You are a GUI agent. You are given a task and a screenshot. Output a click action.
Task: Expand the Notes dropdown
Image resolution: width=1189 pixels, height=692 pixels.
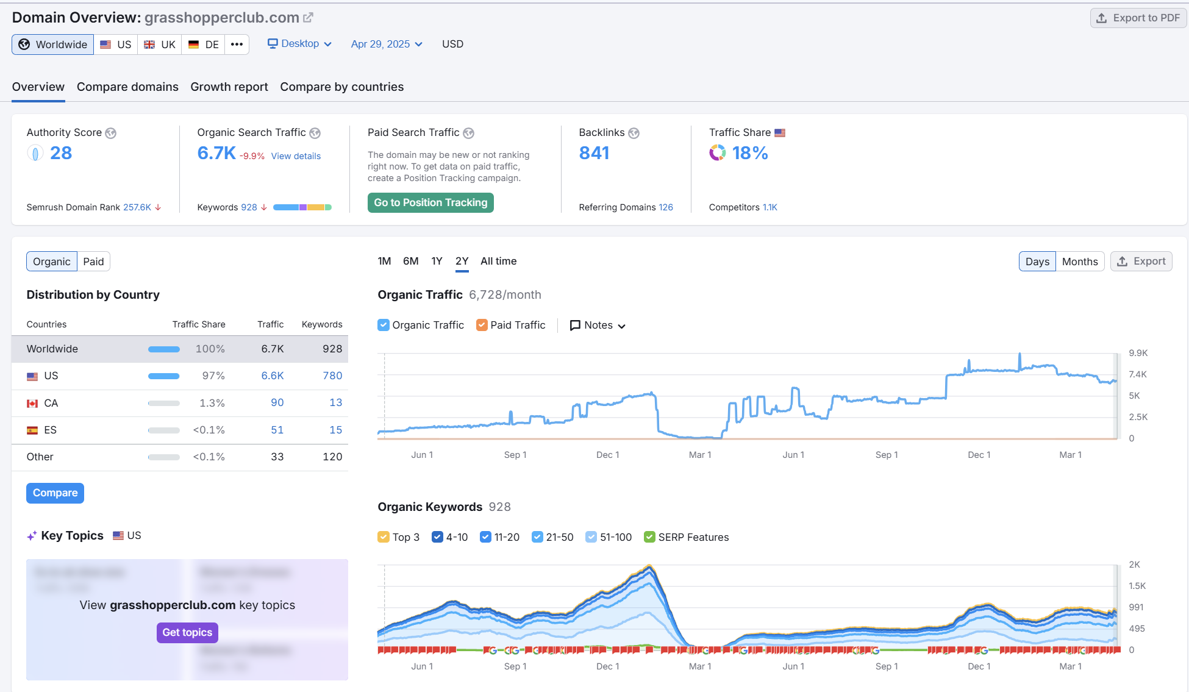(598, 326)
